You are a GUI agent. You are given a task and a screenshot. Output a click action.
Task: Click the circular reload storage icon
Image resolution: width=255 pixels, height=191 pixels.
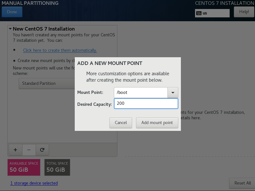(x=42, y=150)
